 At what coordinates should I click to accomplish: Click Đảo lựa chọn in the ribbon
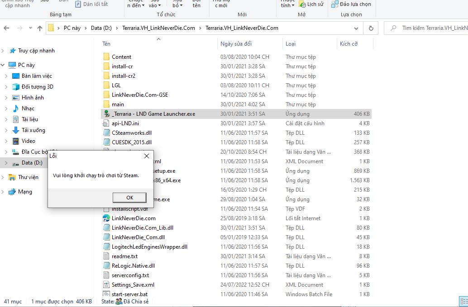(x=351, y=5)
